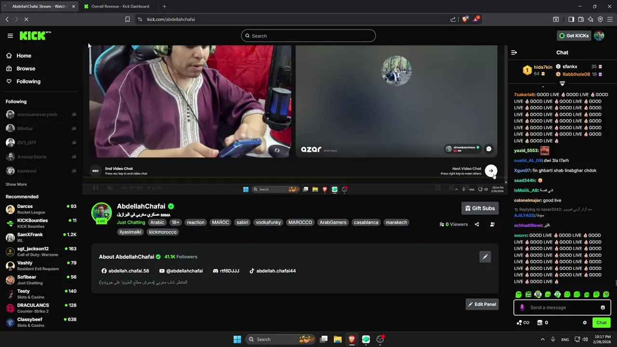
Task: Open sgt_jackson12 recommended channel
Action: pos(41,252)
